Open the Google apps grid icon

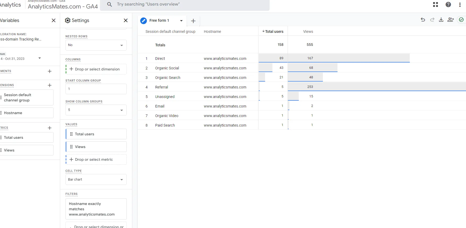(x=436, y=5)
